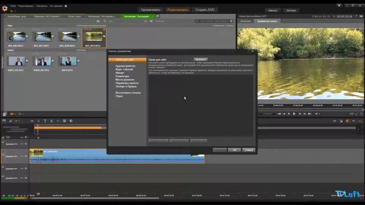This screenshot has width=365, height=205.
Task: Open the Эл. магазин menu
Action: 56,6
